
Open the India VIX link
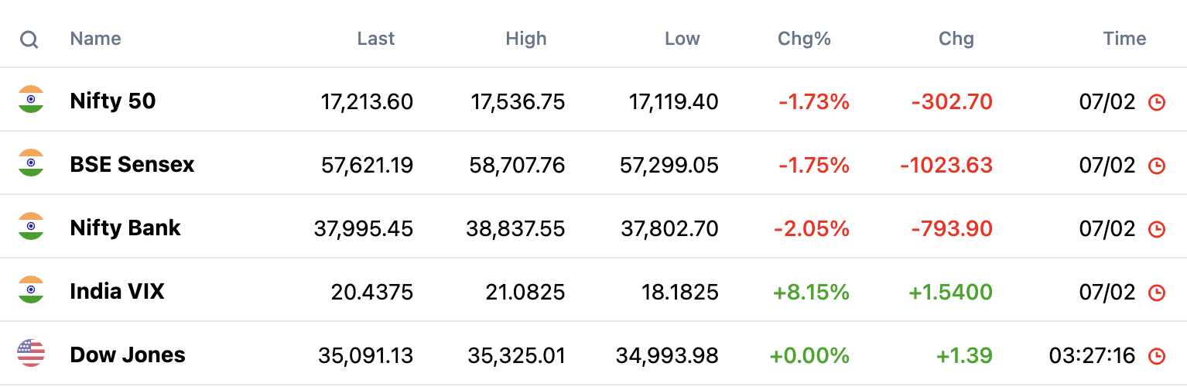click(x=118, y=291)
